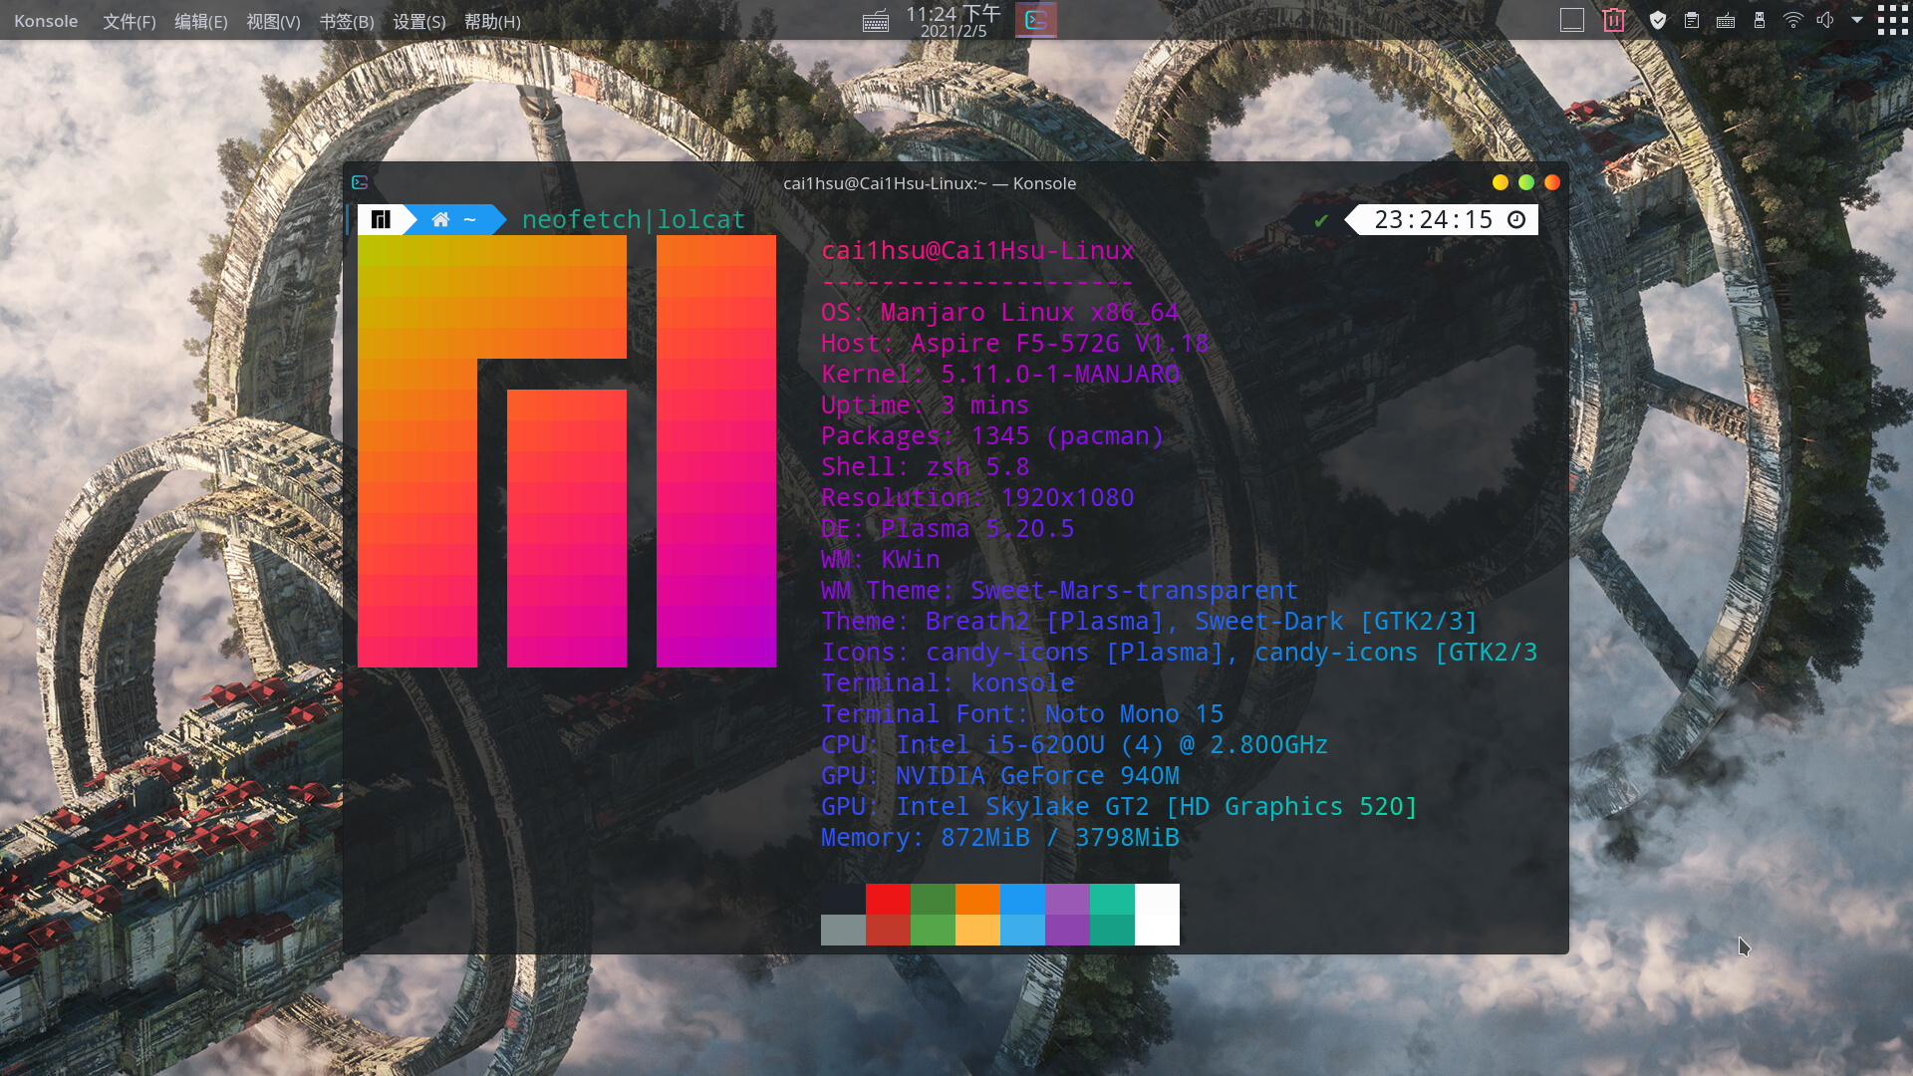Mute audio via the volume tray icon
Screen dimensions: 1913x1076
(x=1825, y=19)
